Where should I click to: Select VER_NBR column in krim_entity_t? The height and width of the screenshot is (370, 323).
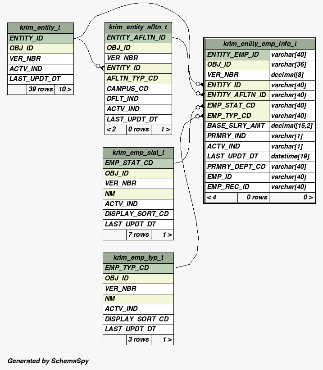pyautogui.click(x=41, y=59)
